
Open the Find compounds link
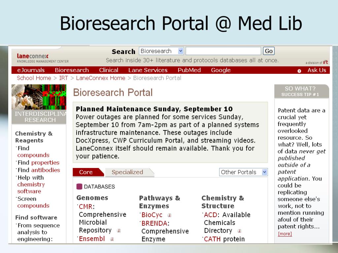(33, 155)
